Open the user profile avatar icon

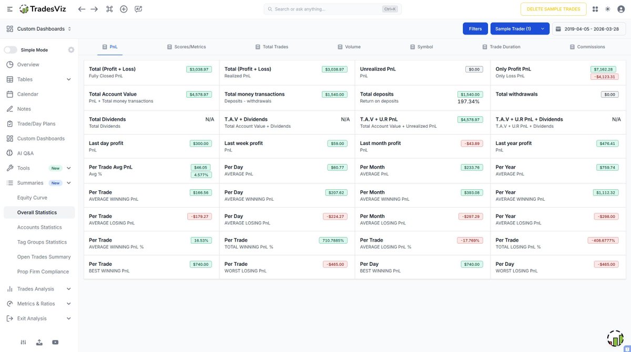[x=615, y=338]
